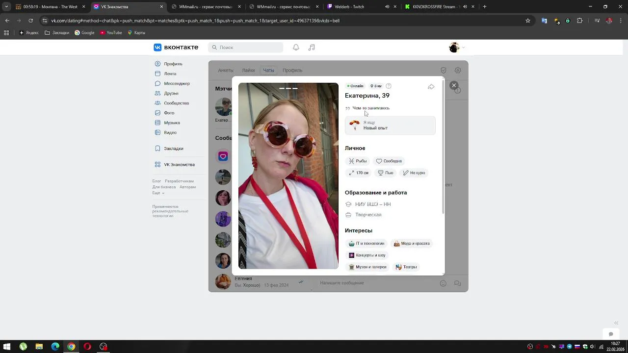
Task: Close the Екатерина profile card with X
Action: (x=454, y=85)
